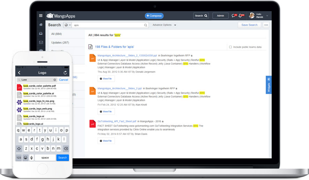The height and width of the screenshot is (180, 309).
Task: Select the All (884) filter
Action: (x=67, y=34)
